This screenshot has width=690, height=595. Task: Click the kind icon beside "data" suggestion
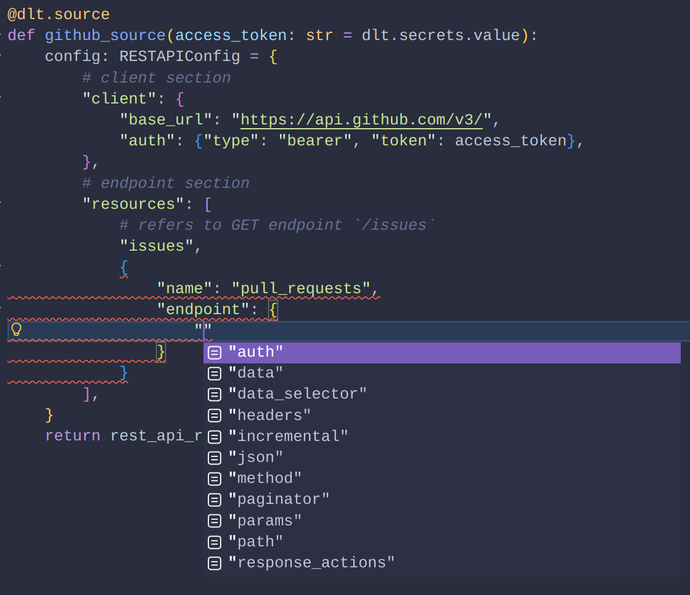coord(214,373)
